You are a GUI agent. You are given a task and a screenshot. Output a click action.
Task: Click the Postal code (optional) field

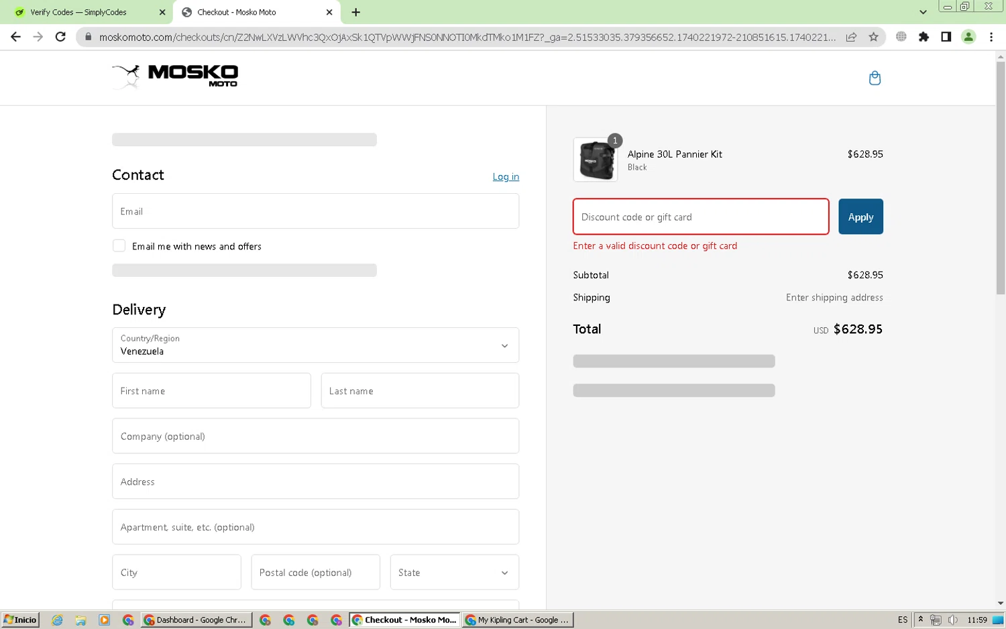point(315,572)
